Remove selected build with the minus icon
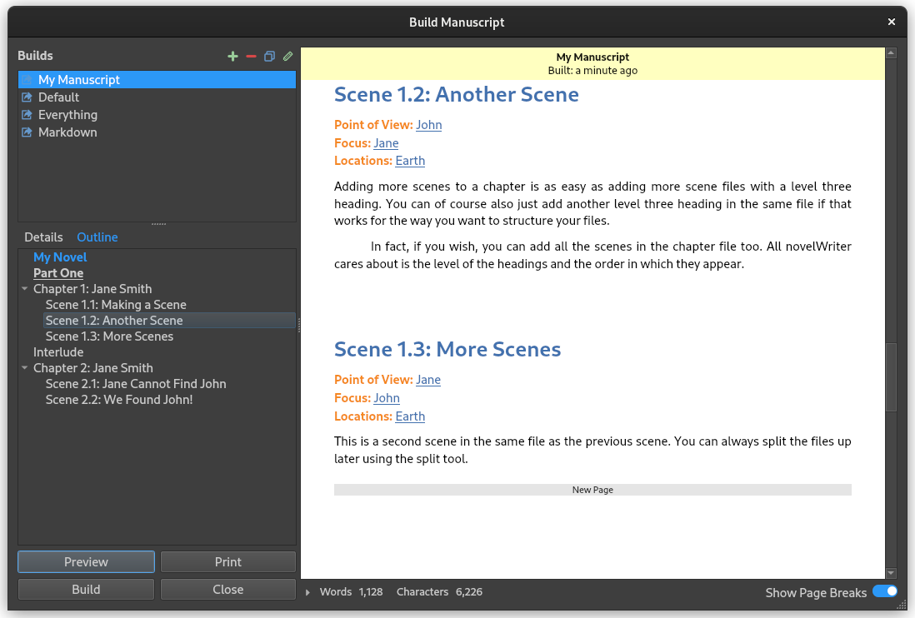Viewport: 915px width, 618px height. (251, 56)
